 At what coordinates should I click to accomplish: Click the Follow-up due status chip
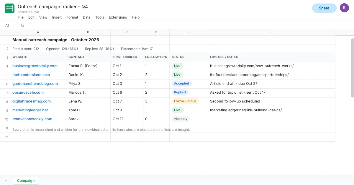point(185,101)
